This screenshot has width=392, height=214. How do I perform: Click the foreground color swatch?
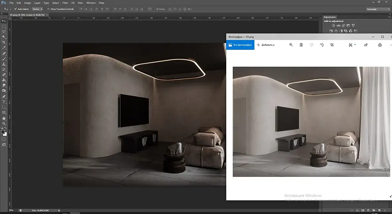(3, 132)
